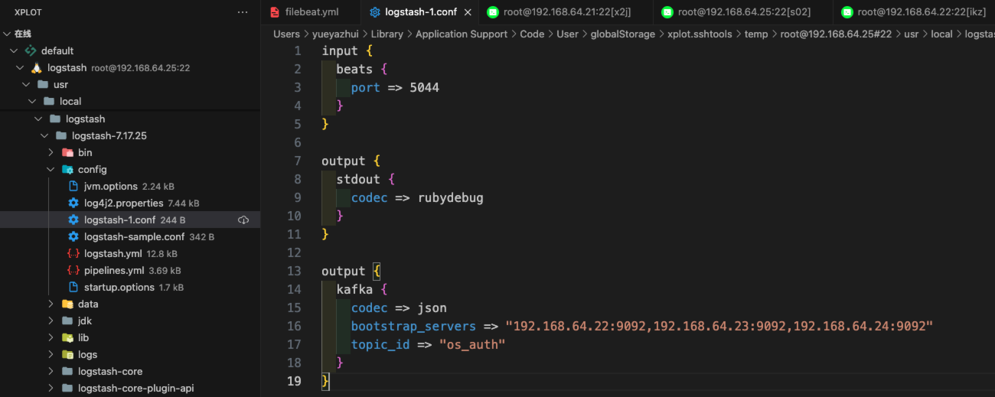
Task: Click the cloud download icon on logstash-1.conf row
Action: point(243,220)
